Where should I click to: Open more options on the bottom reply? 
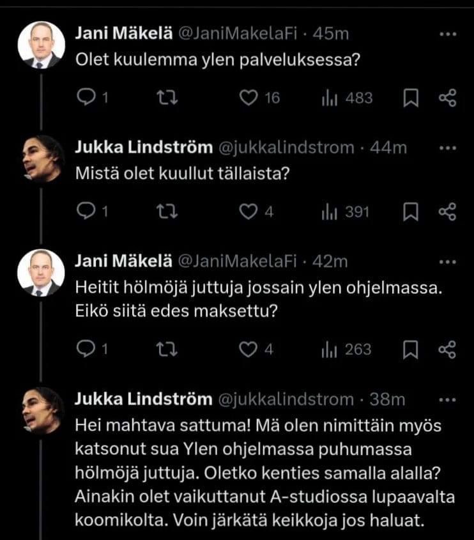point(448,399)
